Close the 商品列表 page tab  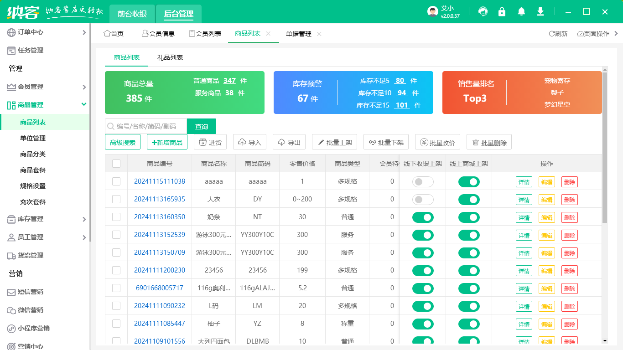click(268, 34)
